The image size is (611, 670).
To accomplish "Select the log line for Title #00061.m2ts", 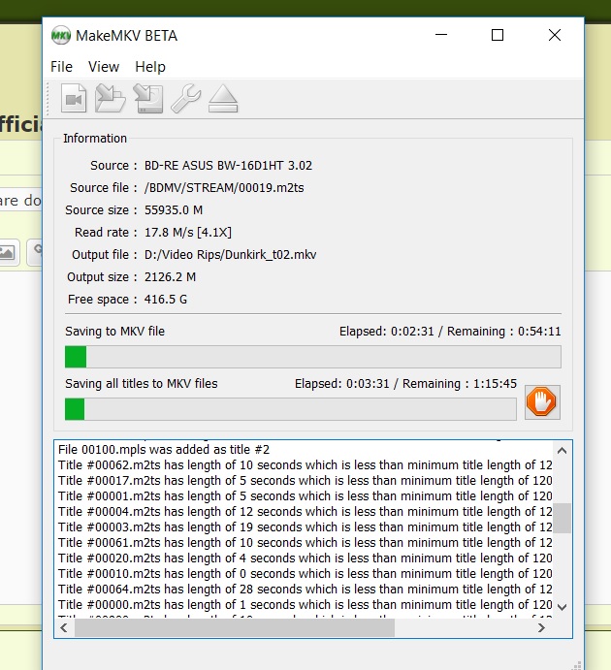I will 305,543.
